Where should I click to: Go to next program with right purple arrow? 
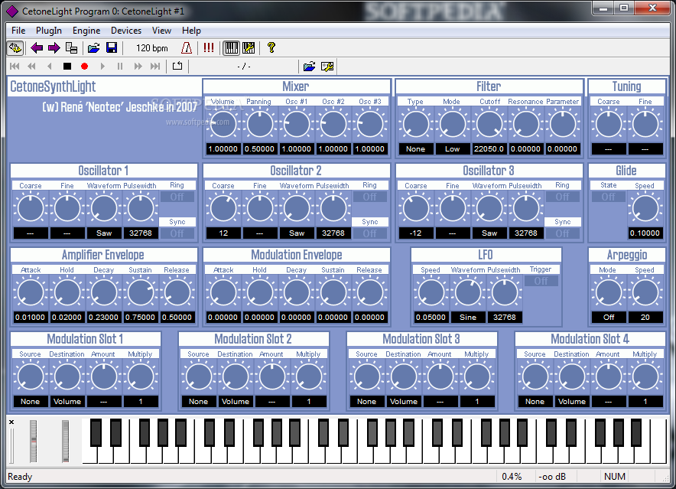[54, 48]
